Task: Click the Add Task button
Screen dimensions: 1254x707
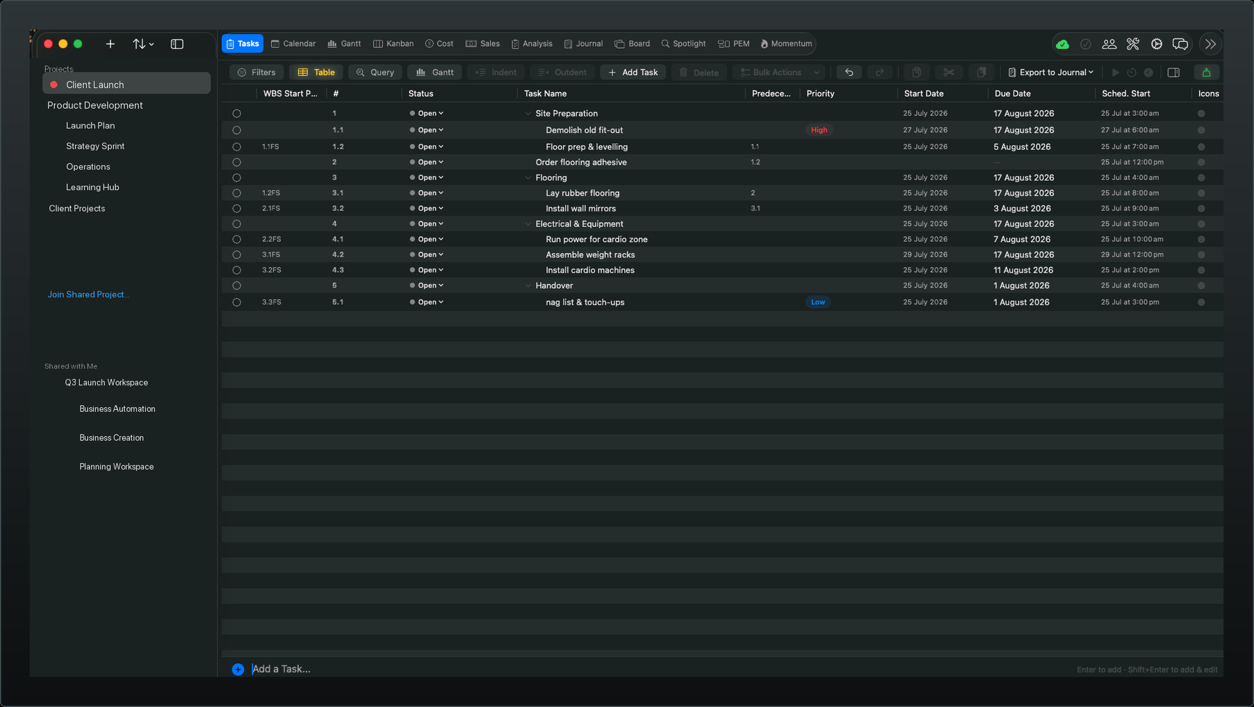Action: pos(633,72)
